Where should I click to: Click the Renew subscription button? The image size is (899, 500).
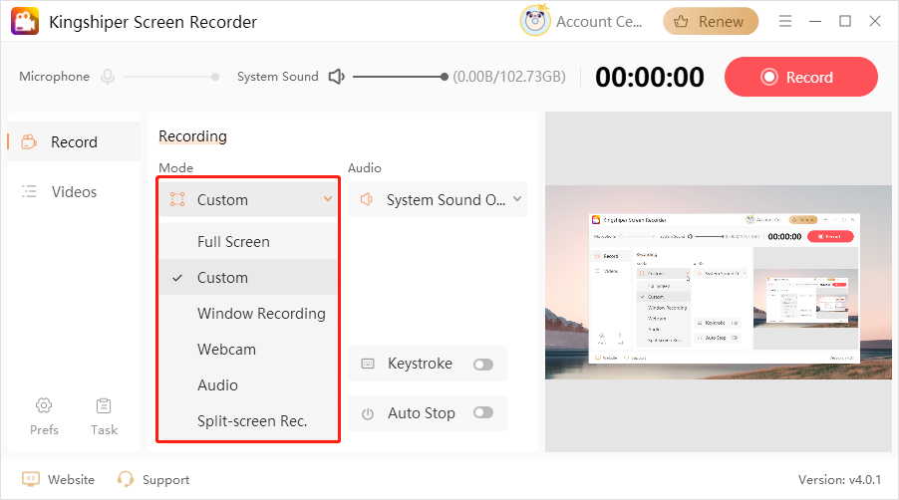point(711,21)
